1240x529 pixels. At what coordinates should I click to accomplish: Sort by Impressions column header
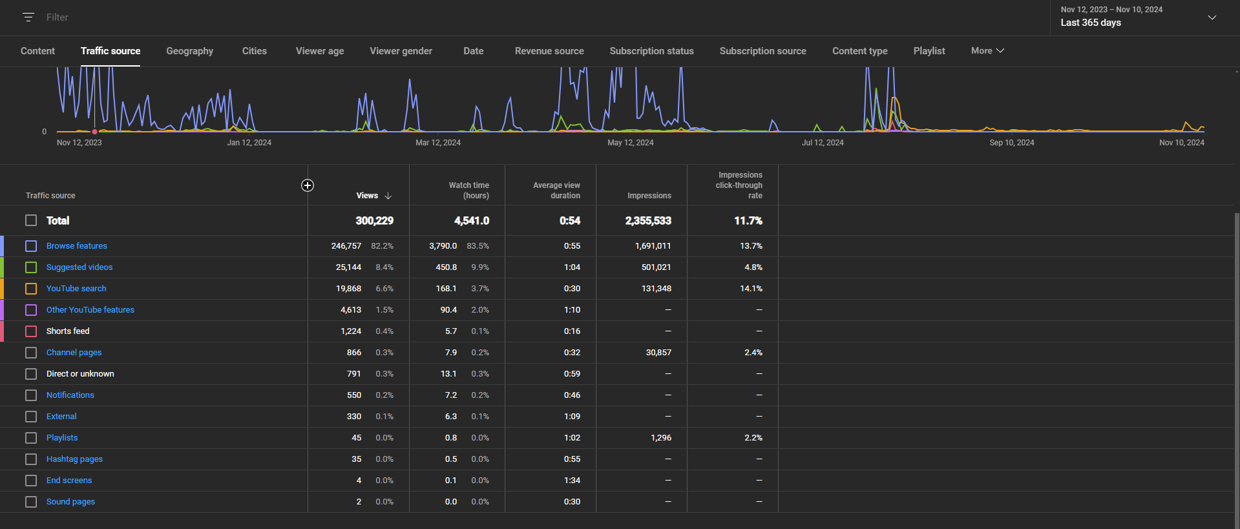pyautogui.click(x=649, y=196)
